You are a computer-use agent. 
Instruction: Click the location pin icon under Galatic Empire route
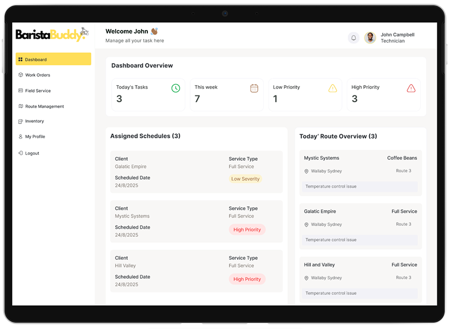[307, 225]
